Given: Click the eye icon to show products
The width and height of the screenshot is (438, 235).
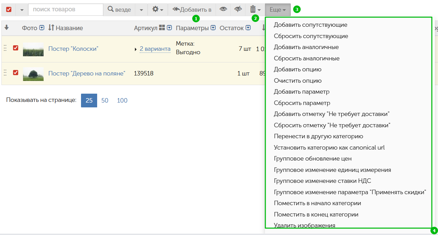Looking at the screenshot, I should (x=223, y=10).
